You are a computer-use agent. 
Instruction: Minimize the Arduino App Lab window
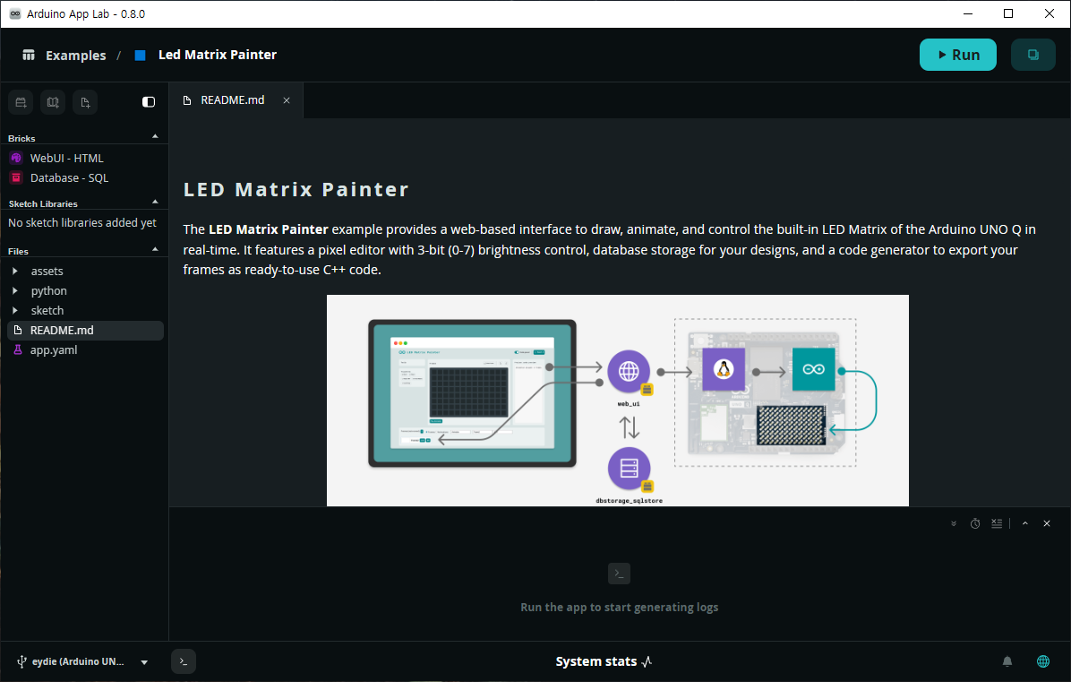click(x=968, y=13)
